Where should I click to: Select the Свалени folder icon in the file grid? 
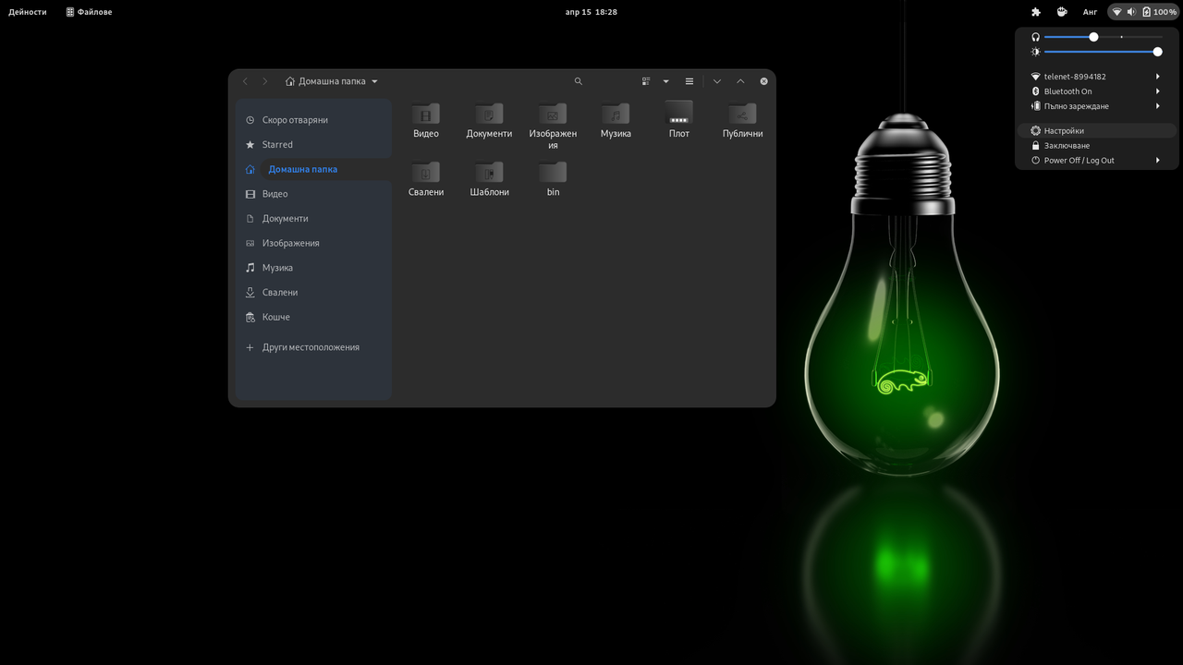coord(426,172)
